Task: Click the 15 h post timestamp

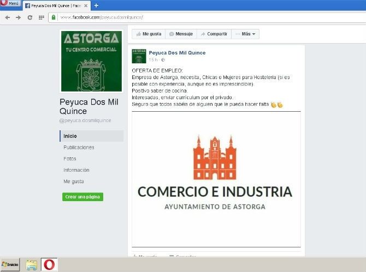Action: click(153, 60)
